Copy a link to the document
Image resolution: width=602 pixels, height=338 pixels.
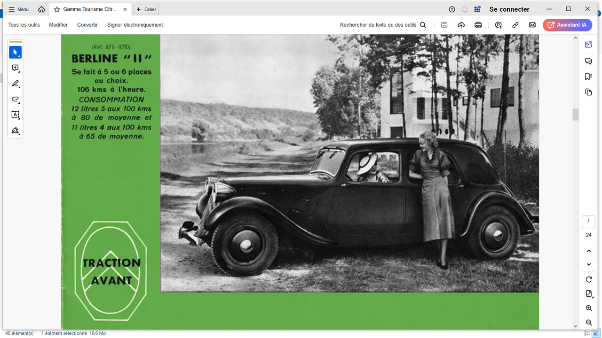pyautogui.click(x=515, y=25)
